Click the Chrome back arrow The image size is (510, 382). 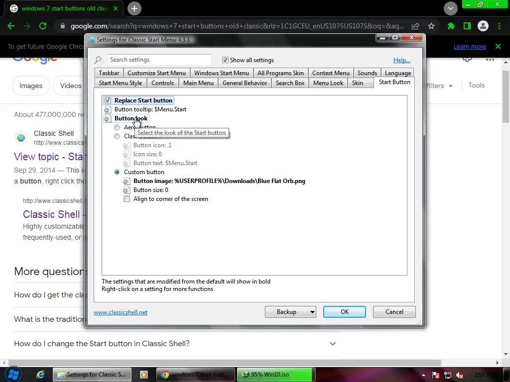pos(11,26)
